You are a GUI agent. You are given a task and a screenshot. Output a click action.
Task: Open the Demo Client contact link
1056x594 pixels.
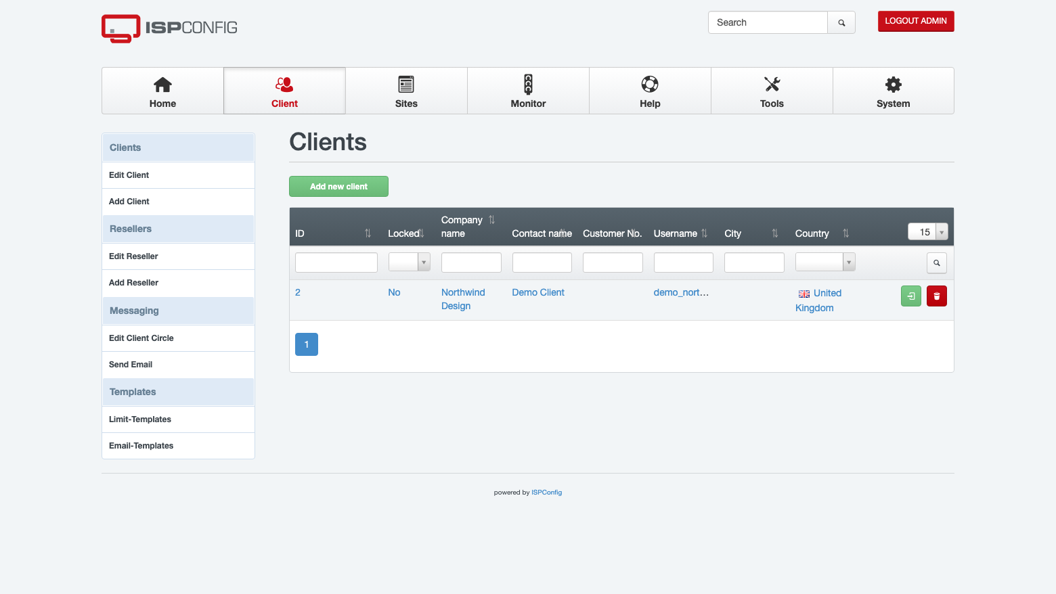pyautogui.click(x=538, y=292)
